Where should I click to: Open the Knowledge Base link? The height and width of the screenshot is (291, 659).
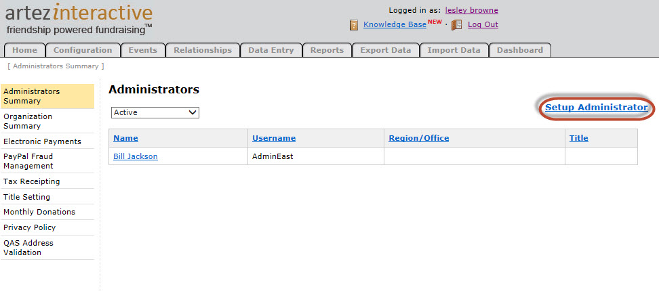(395, 24)
